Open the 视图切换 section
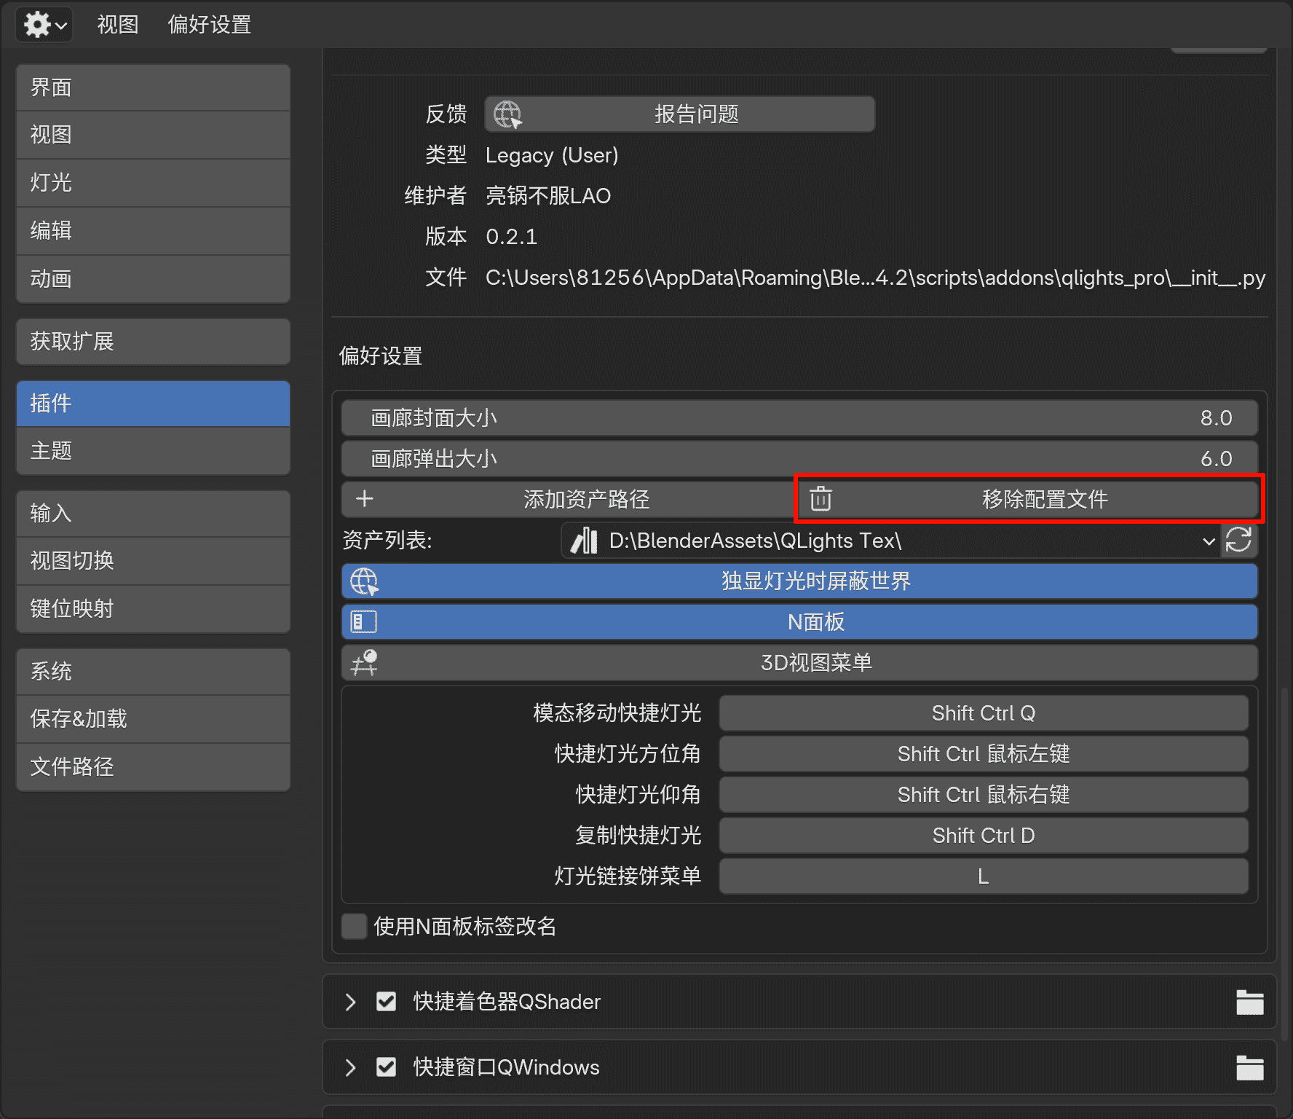Screen dimensions: 1293x1119 (x=153, y=561)
